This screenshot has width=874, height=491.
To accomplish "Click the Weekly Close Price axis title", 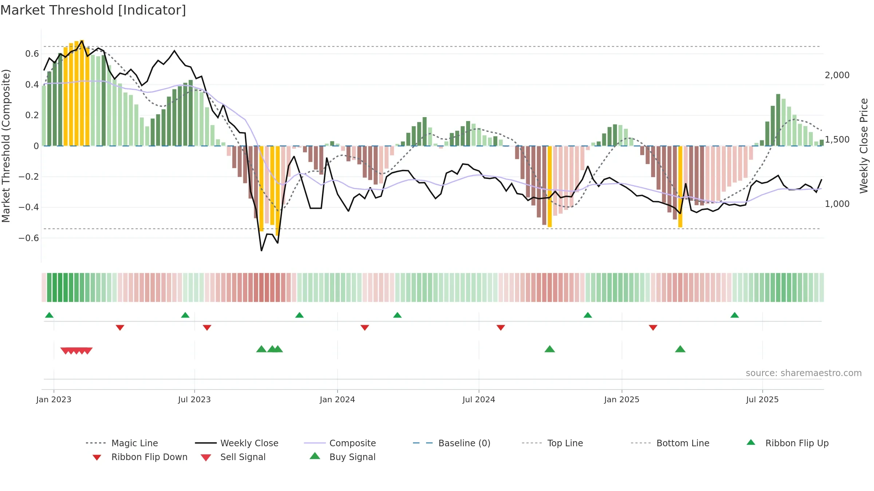I will coord(864,145).
